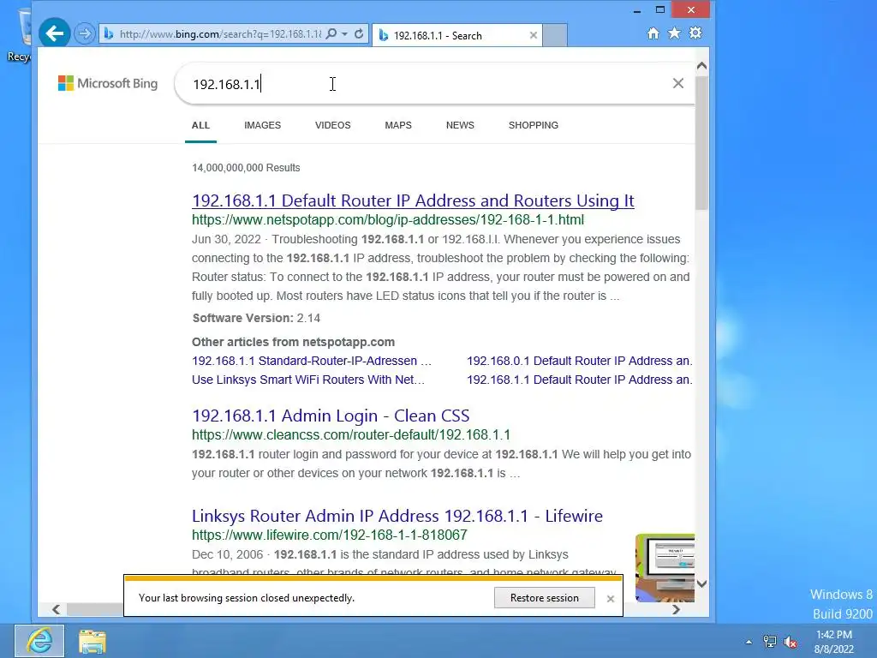The image size is (877, 658).
Task: Go back with the browser back arrow
Action: (54, 33)
